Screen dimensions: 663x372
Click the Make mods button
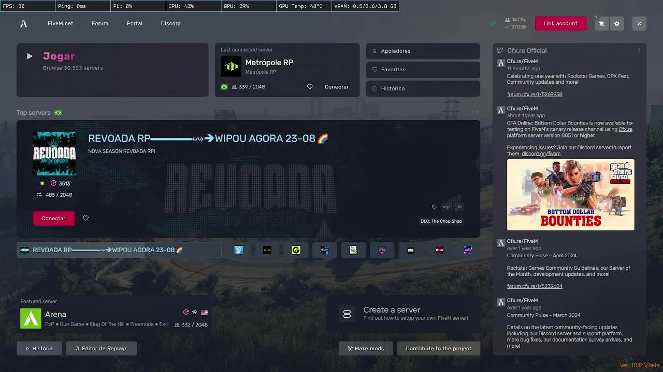point(366,348)
